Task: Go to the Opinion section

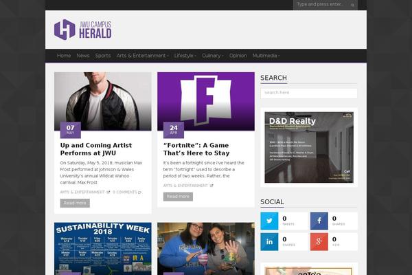Action: click(238, 56)
